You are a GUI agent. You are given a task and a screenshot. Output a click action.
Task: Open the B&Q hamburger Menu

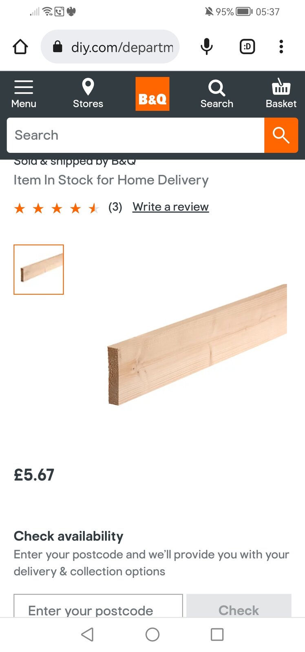tap(24, 94)
